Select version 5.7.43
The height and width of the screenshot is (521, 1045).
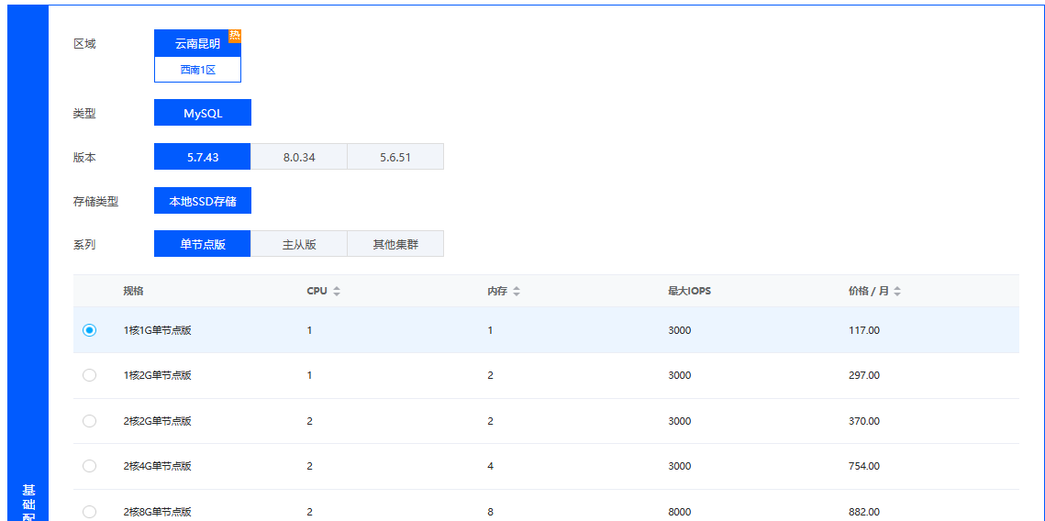[x=203, y=157]
